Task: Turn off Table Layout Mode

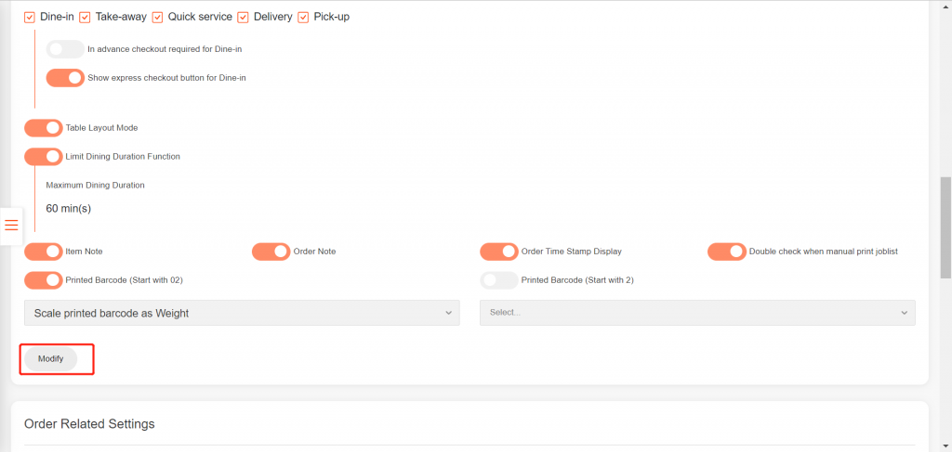Action: point(44,128)
